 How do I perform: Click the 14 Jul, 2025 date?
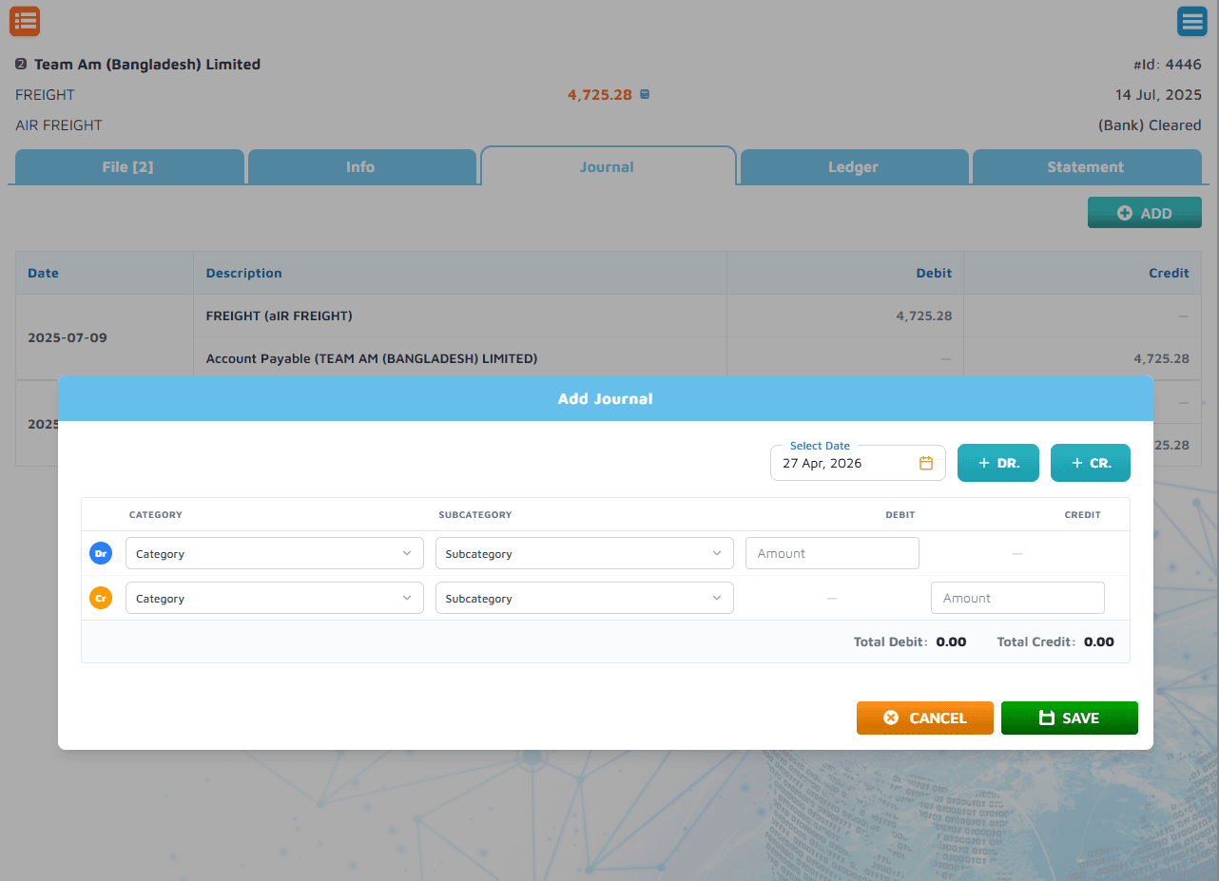1158,95
